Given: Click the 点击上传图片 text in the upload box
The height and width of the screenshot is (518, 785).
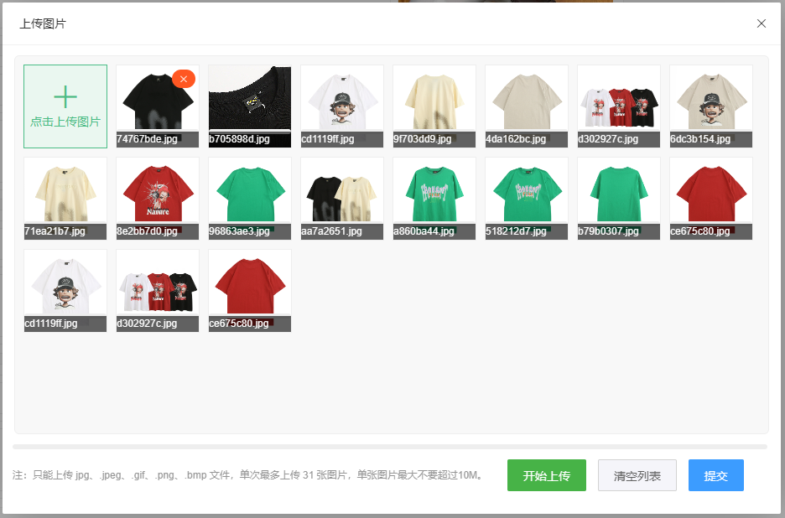Looking at the screenshot, I should coord(65,122).
